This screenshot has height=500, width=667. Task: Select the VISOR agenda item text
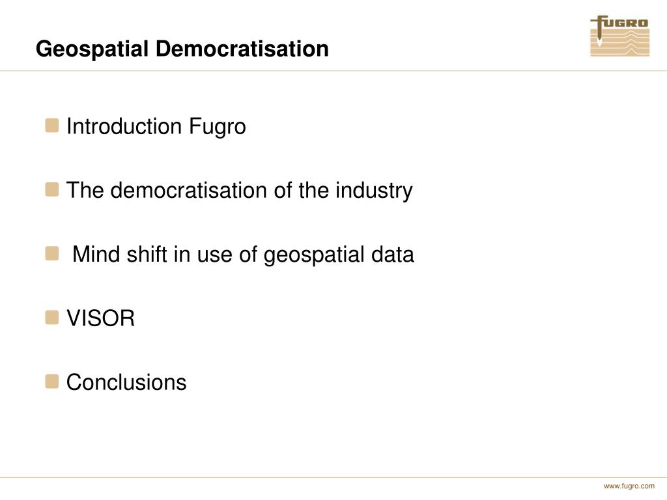point(101,318)
